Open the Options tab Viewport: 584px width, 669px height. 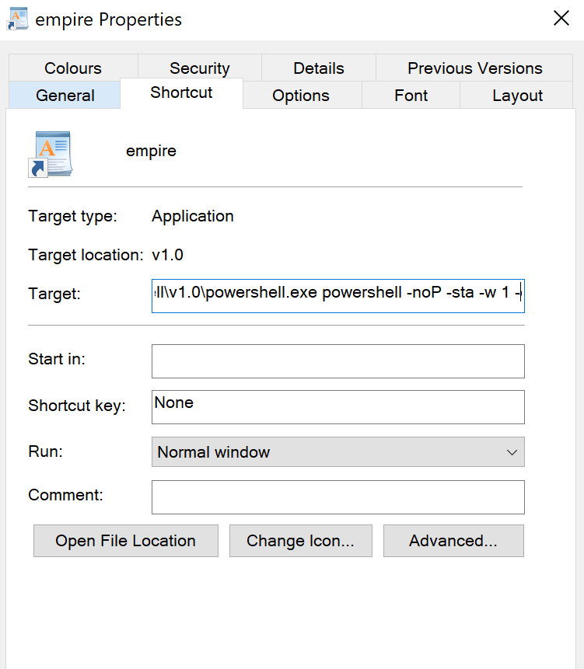(x=302, y=95)
